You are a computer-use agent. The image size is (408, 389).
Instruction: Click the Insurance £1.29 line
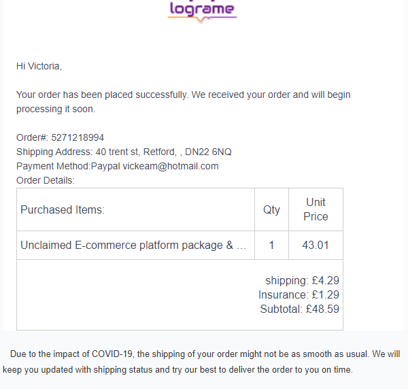point(299,294)
